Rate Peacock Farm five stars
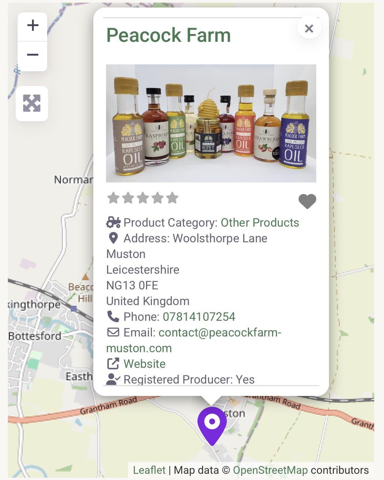 172,198
